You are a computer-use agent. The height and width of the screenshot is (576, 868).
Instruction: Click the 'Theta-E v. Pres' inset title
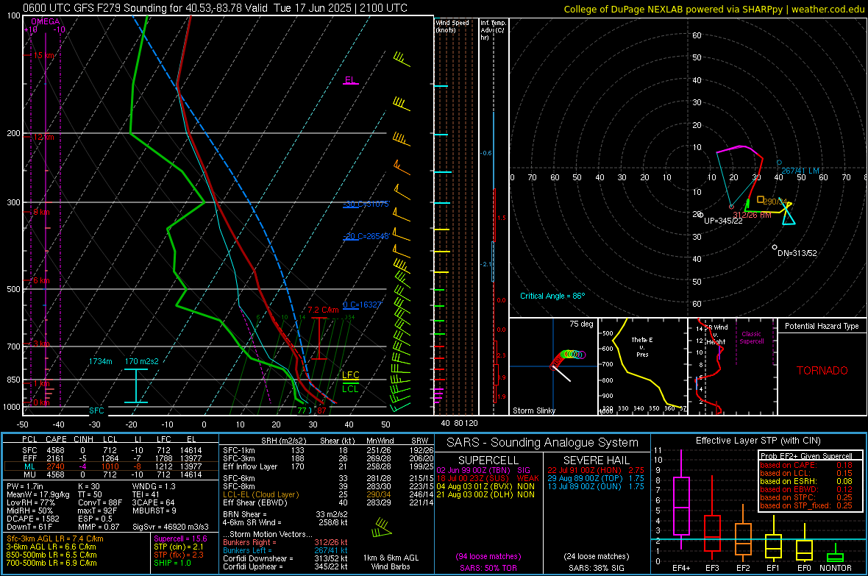click(642, 346)
